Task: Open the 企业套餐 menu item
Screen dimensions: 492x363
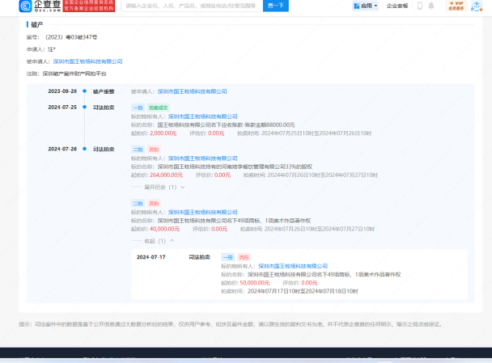Action: click(397, 6)
